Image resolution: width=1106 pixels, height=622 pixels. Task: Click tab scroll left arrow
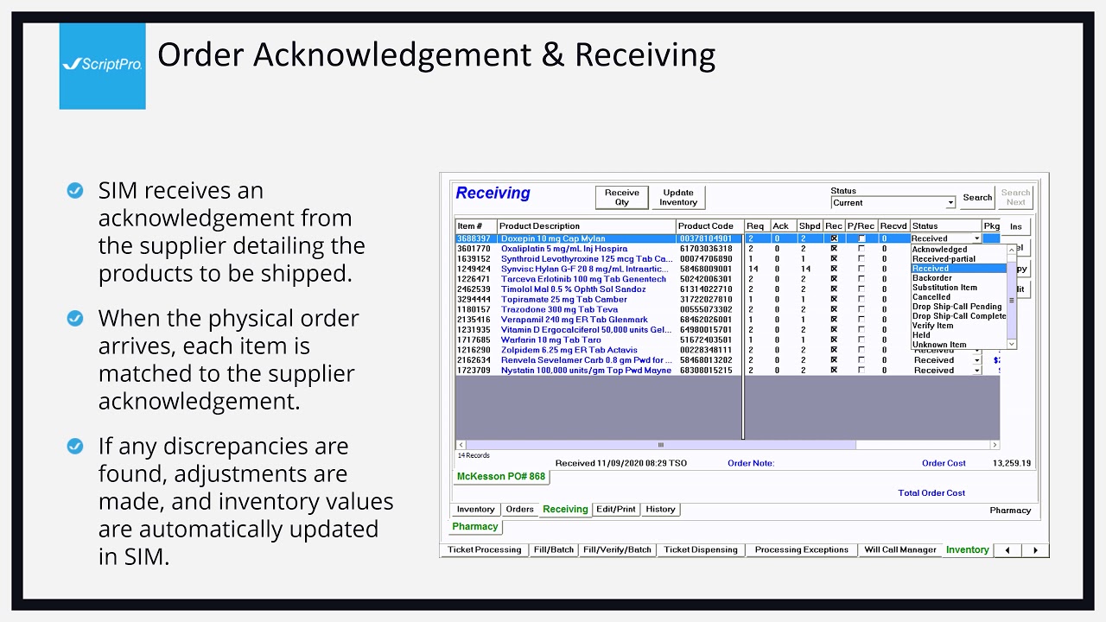1007,550
